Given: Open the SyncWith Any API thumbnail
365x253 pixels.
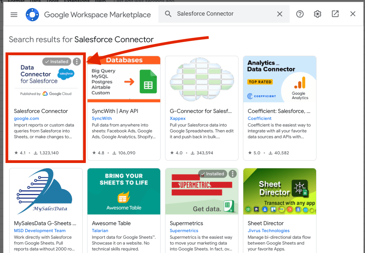Looking at the screenshot, I should pyautogui.click(x=124, y=79).
